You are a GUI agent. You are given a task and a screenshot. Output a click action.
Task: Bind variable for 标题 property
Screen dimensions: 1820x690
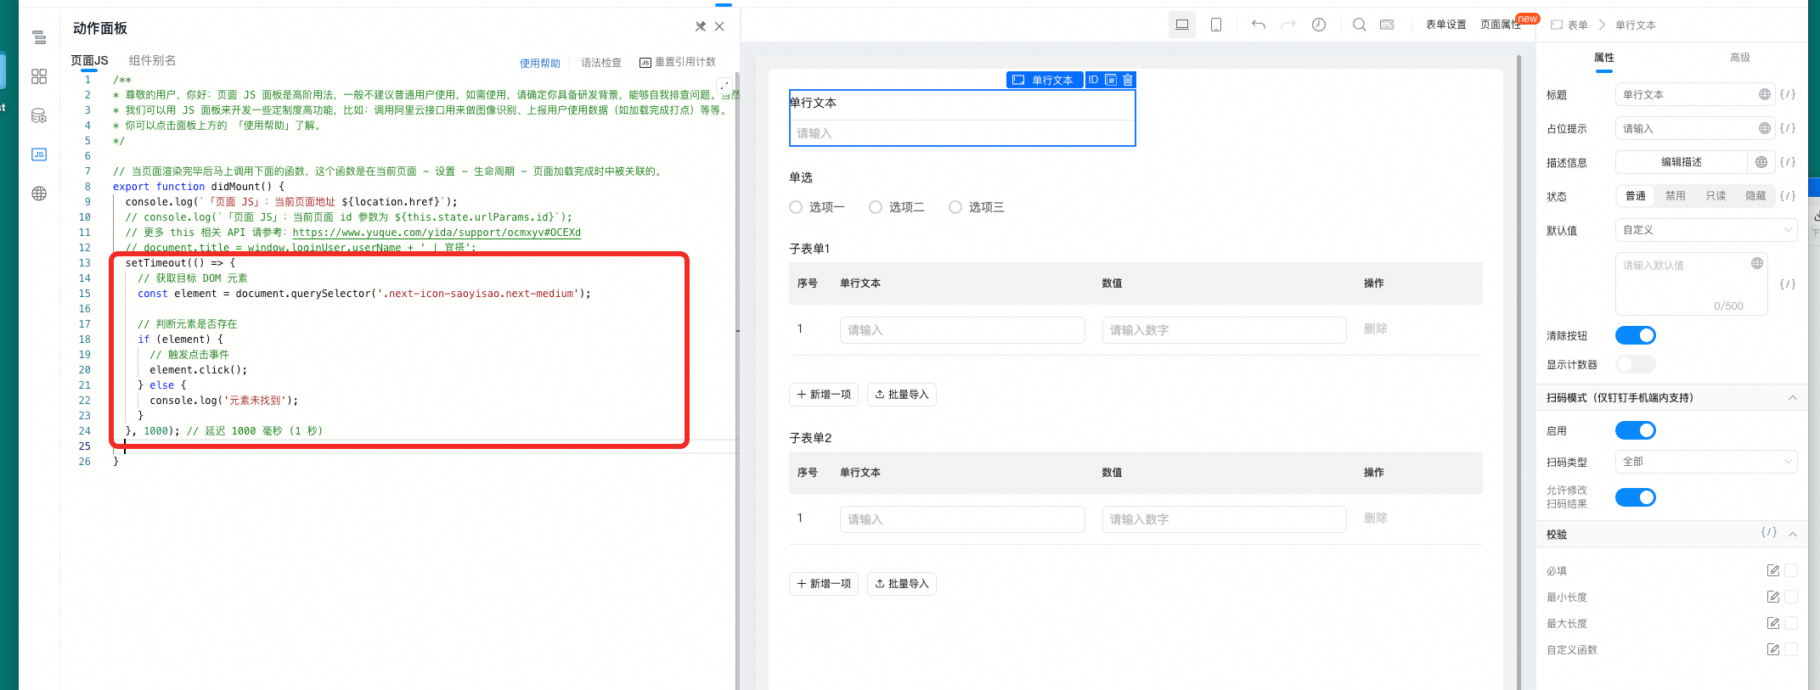[x=1788, y=94]
